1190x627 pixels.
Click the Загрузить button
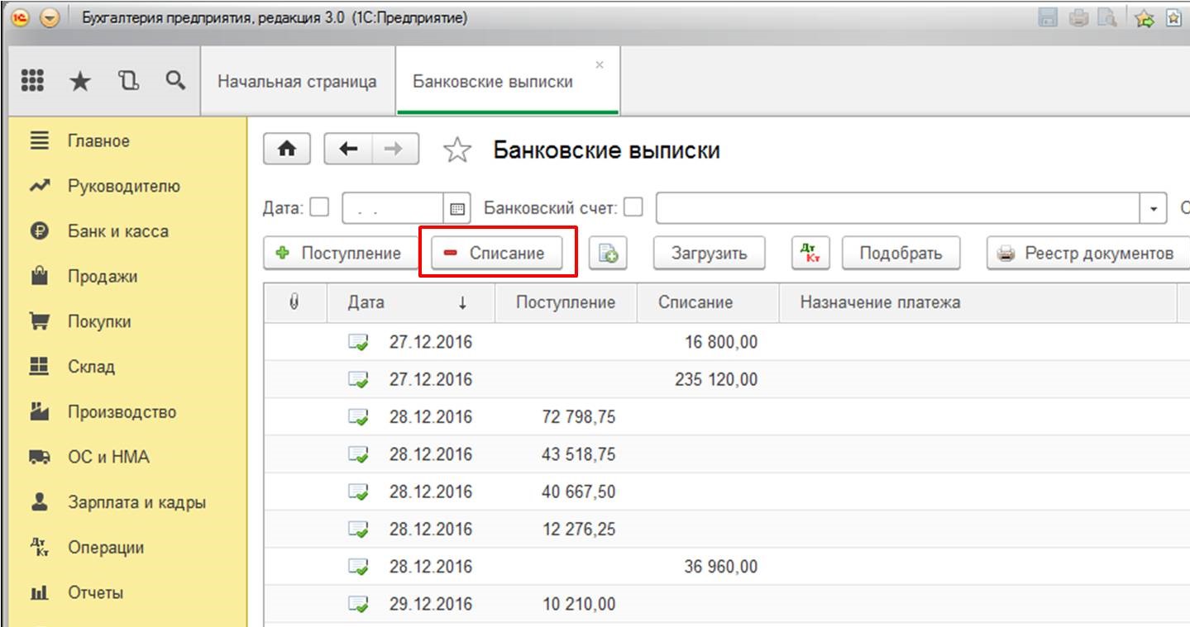(709, 254)
